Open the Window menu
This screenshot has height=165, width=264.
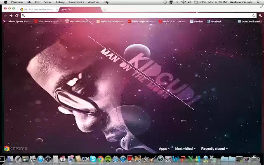[x=93, y=2]
